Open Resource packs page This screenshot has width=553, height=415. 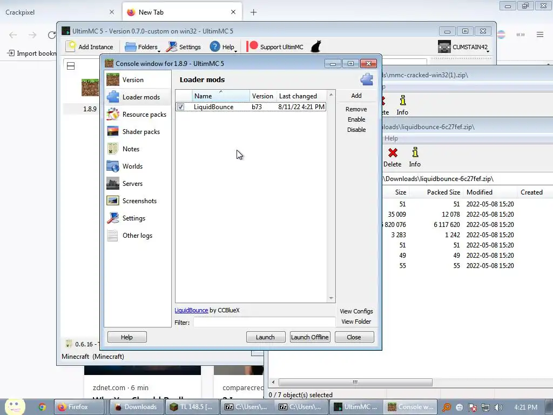pyautogui.click(x=138, y=115)
